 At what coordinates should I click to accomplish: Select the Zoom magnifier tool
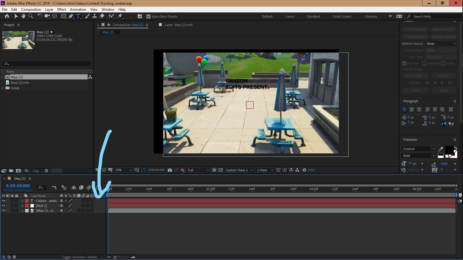coord(31,16)
